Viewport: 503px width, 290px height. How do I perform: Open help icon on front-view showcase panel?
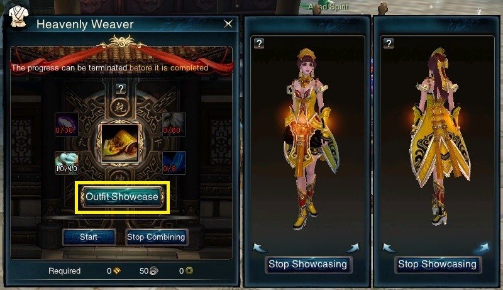[259, 43]
